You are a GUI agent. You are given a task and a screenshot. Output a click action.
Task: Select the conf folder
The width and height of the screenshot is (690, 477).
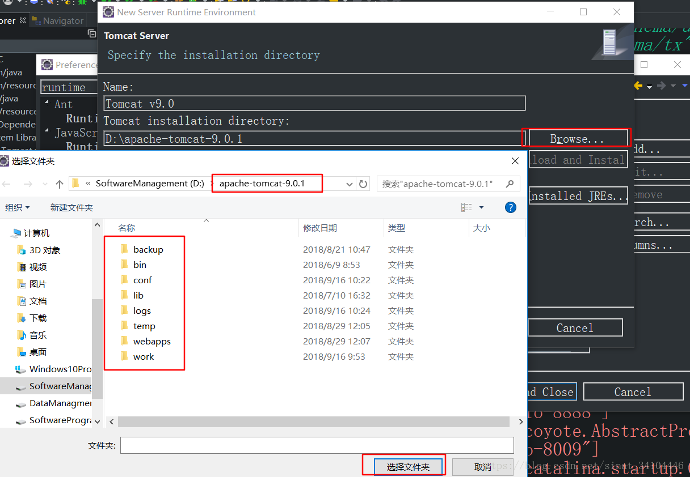142,280
